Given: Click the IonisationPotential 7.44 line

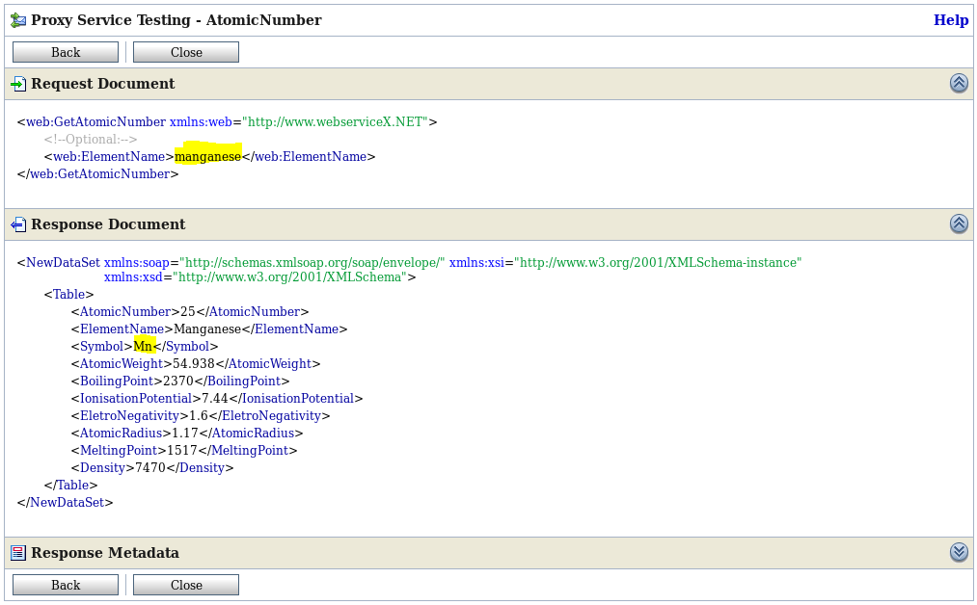Looking at the screenshot, I should 217,398.
